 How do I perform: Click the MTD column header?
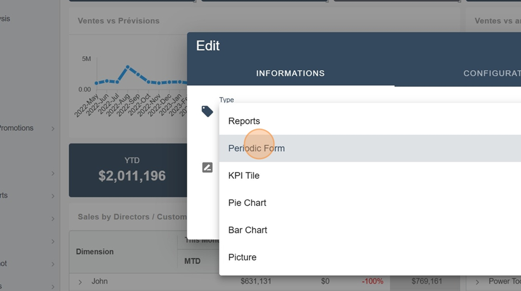(192, 261)
